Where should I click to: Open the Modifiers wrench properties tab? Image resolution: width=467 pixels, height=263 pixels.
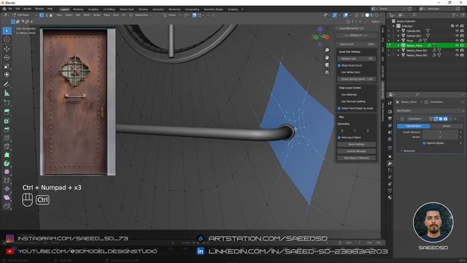tap(390, 164)
